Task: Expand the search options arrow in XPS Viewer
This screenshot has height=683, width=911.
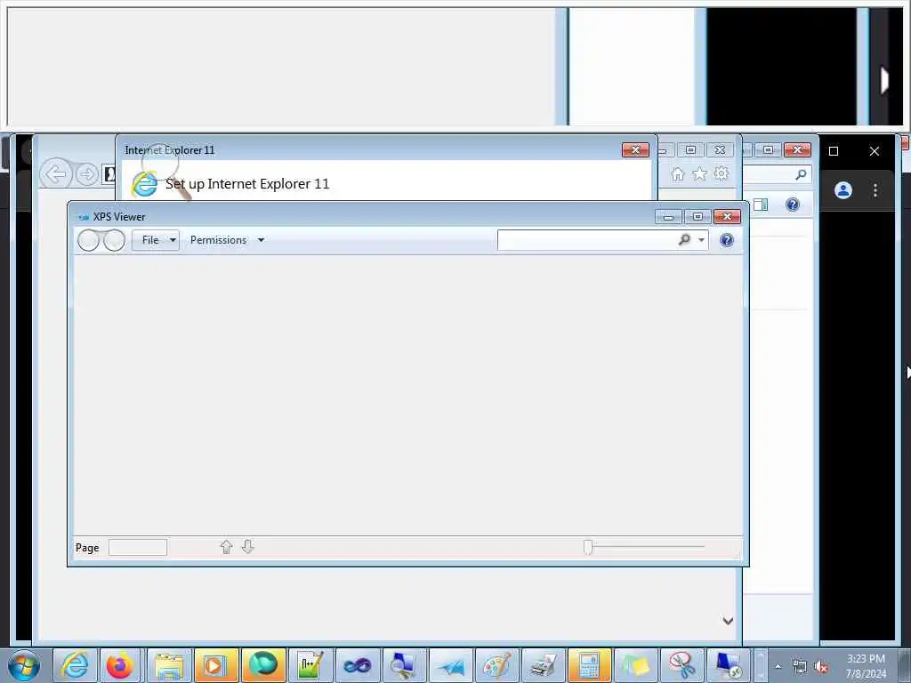Action: 701,240
